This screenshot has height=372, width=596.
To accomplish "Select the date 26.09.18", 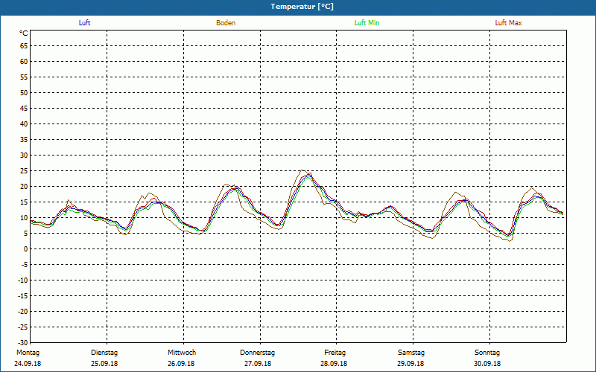I will (181, 364).
